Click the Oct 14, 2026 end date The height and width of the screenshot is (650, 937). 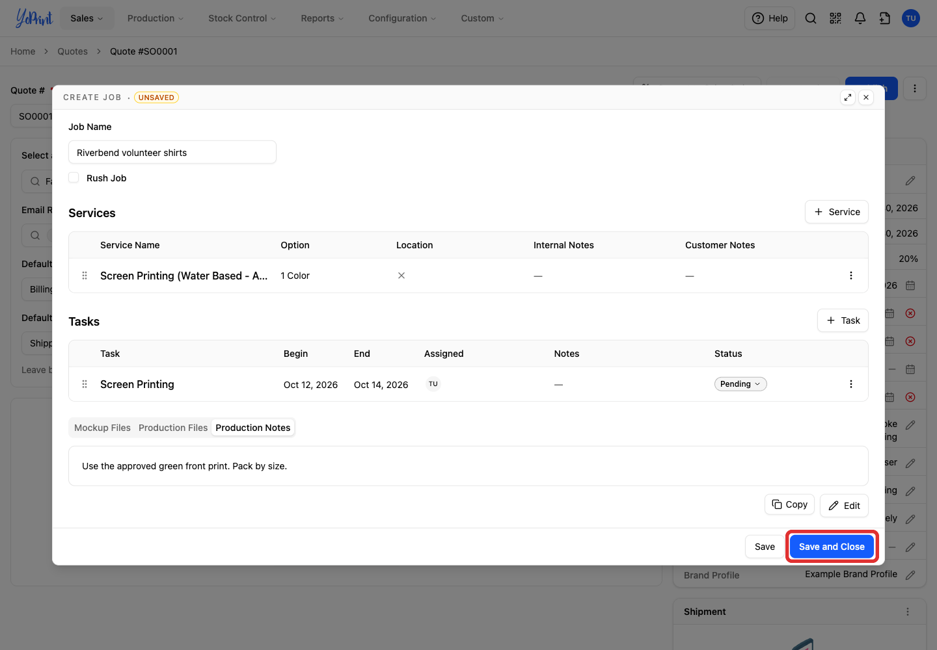[381, 385]
